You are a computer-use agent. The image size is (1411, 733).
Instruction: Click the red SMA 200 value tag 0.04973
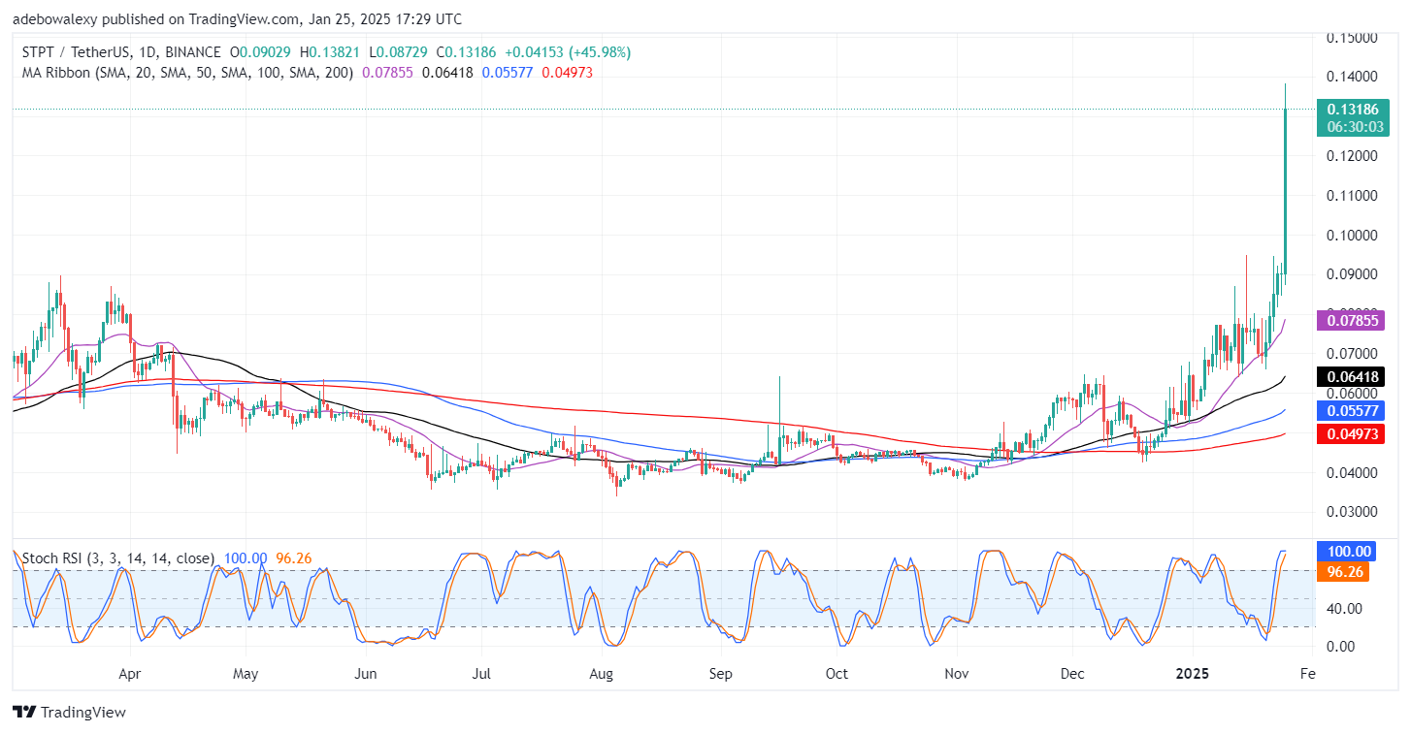(1349, 432)
